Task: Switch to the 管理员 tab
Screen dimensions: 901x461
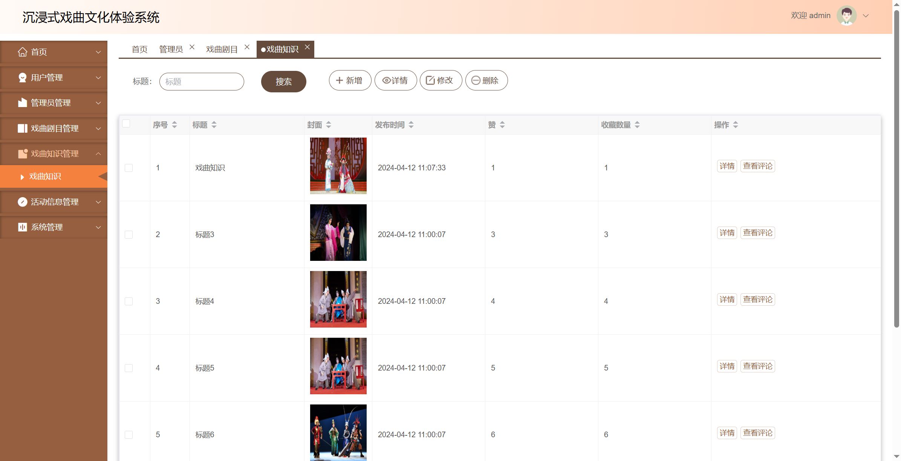Action: pos(171,49)
